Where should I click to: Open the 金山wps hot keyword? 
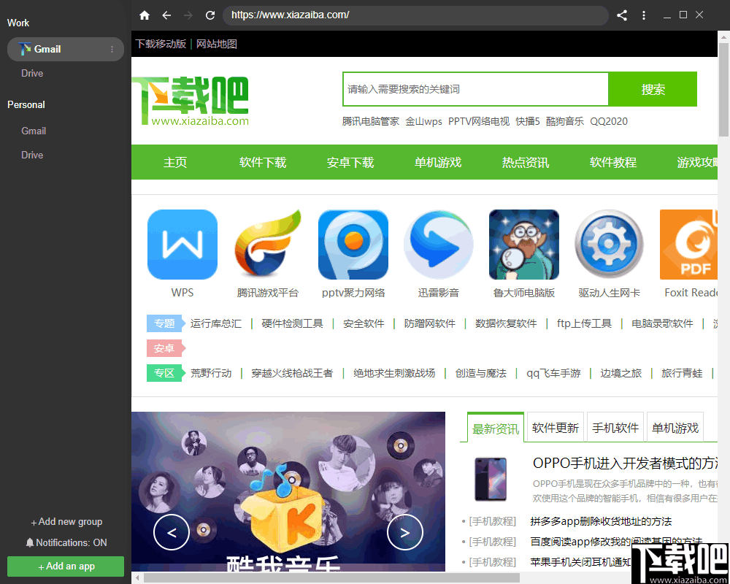[423, 122]
